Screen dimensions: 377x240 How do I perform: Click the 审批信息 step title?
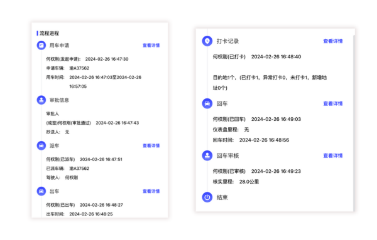59,100
